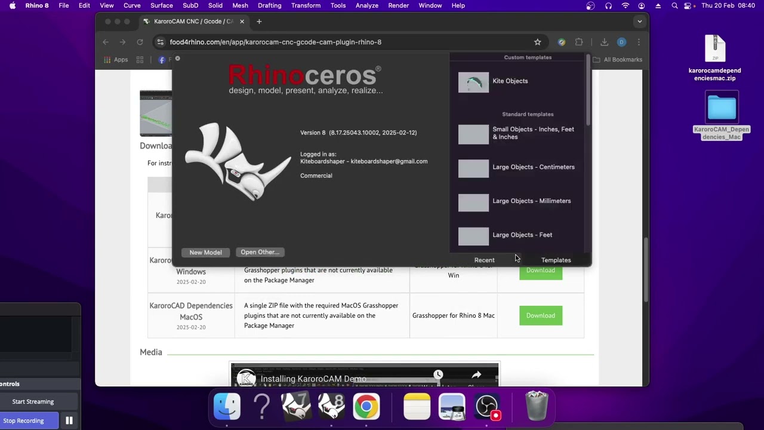Screen dimensions: 764x430
Task: Open Chrome profile avatar D
Action: [621, 42]
